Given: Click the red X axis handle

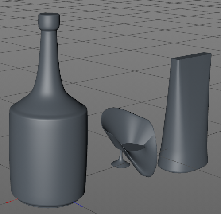Looking at the screenshot, I should point(12,201).
